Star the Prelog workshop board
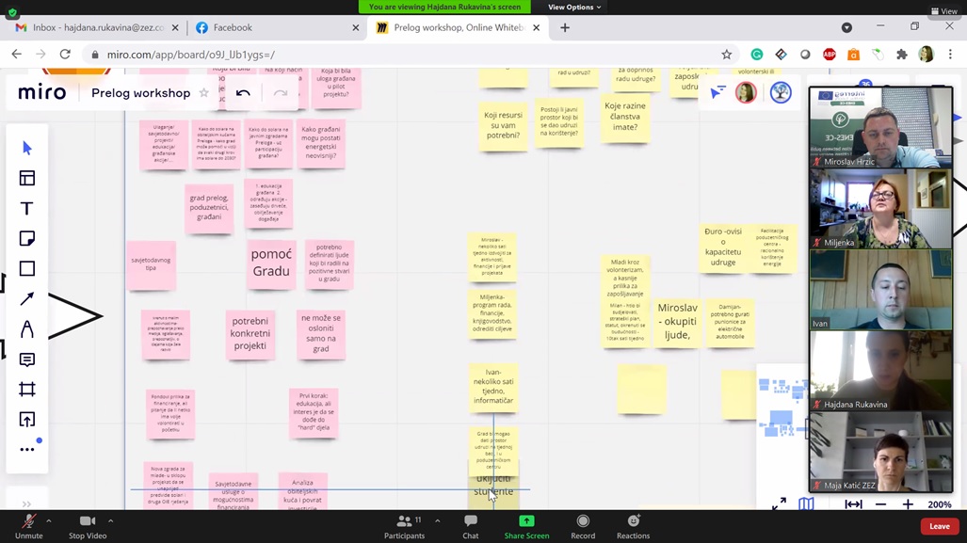The height and width of the screenshot is (543, 967). (x=203, y=93)
